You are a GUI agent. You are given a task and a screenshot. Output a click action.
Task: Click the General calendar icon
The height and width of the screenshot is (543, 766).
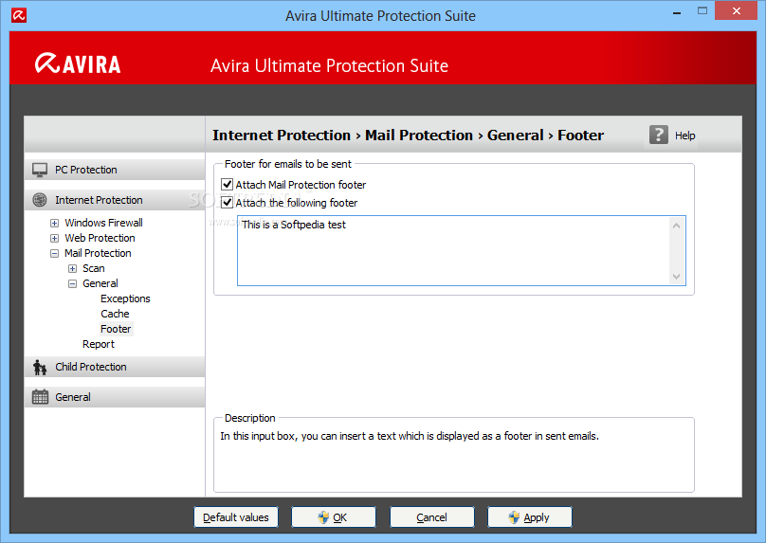[x=40, y=397]
